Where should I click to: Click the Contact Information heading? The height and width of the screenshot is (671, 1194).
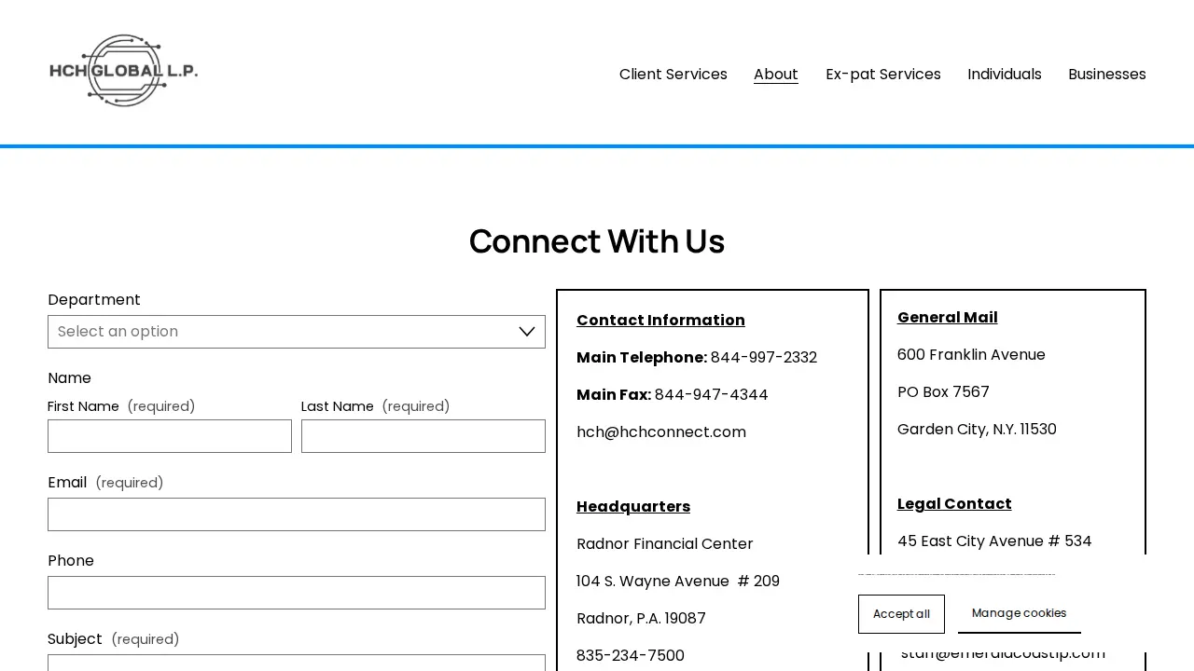tap(660, 321)
